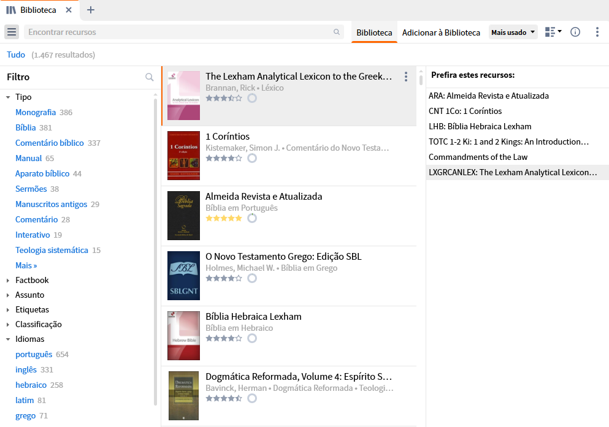The height and width of the screenshot is (427, 609).
Task: Select LXGRCANLEX preferred resource row
Action: (x=518, y=172)
